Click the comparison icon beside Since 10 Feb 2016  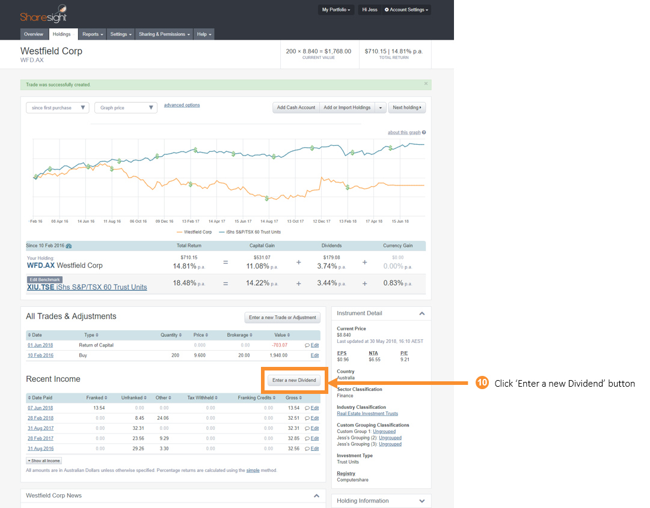click(69, 246)
